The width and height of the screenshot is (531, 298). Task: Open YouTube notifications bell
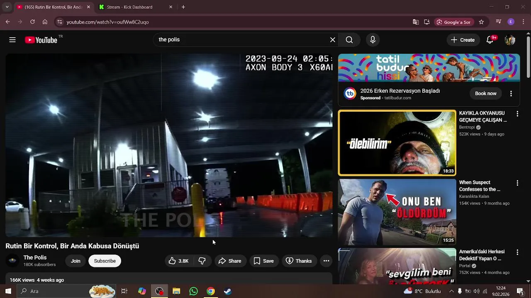(x=490, y=40)
